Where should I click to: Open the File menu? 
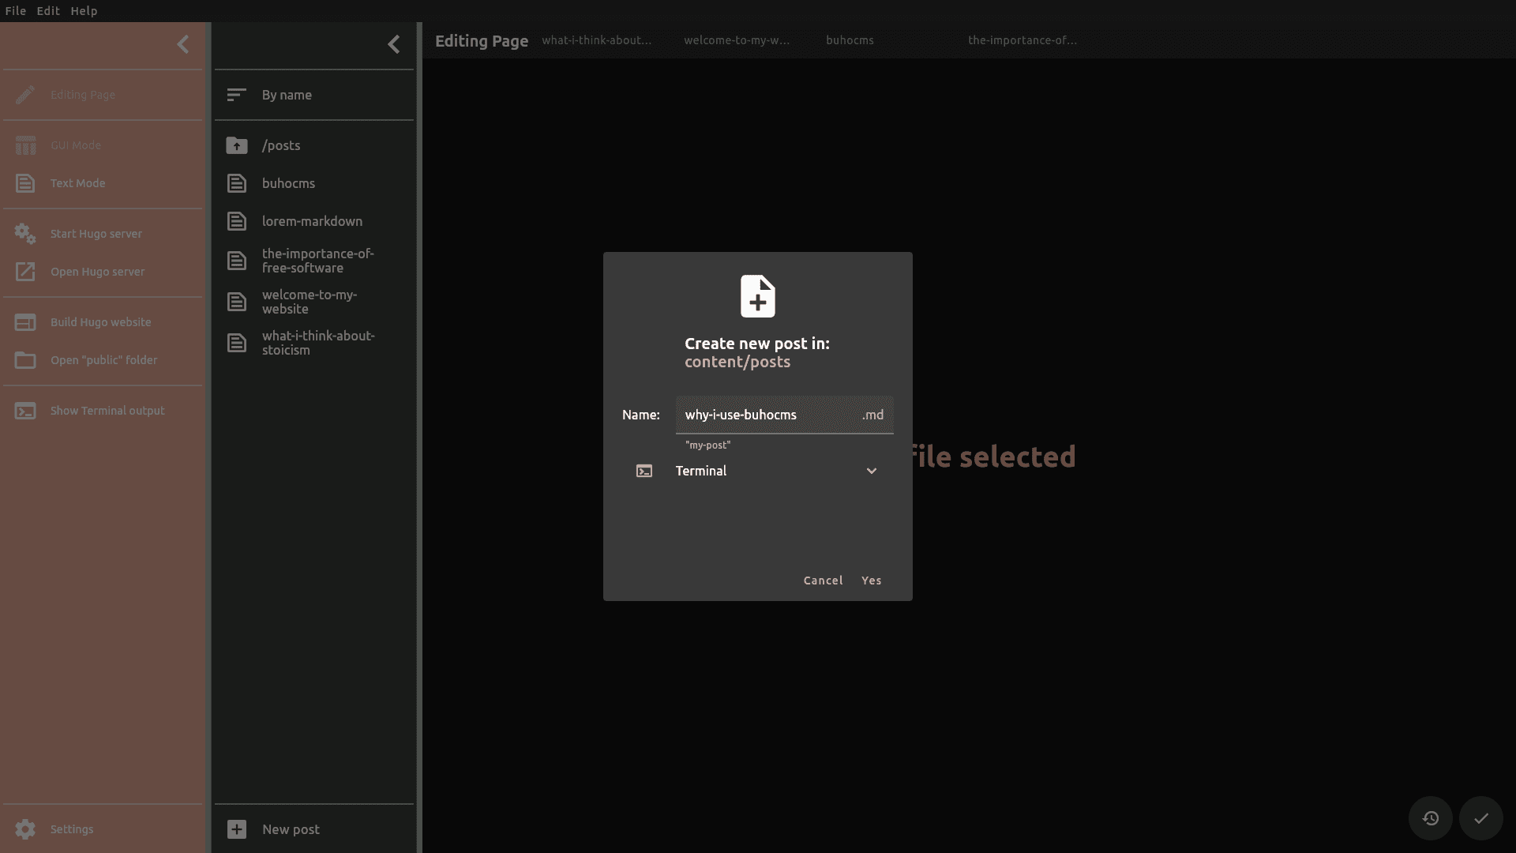16,11
